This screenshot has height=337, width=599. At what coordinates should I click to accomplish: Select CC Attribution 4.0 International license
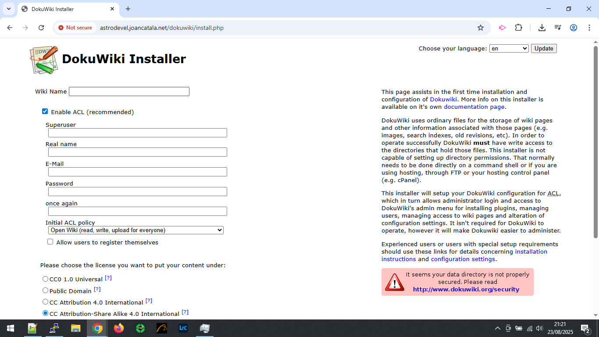coord(45,302)
